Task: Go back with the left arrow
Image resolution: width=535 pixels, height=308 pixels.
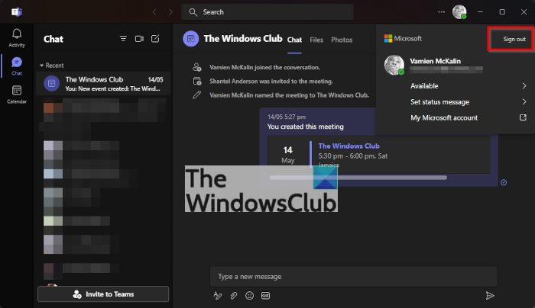Action: (154, 12)
